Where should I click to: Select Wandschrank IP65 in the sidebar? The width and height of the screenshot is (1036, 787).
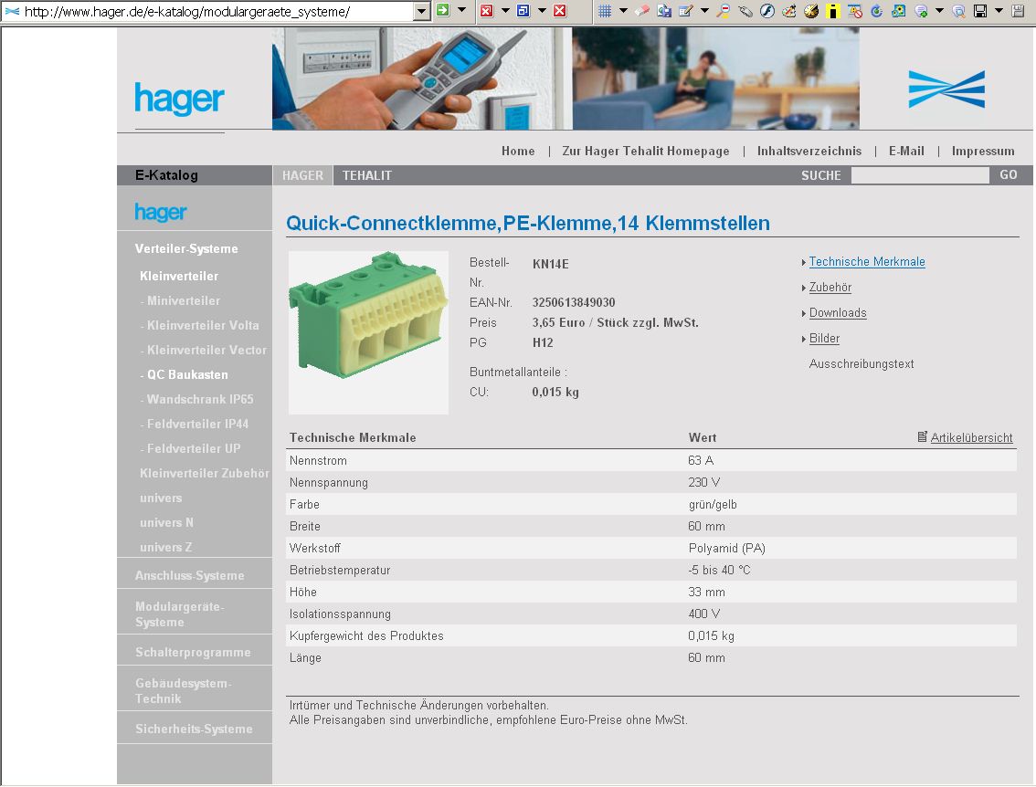(200, 400)
